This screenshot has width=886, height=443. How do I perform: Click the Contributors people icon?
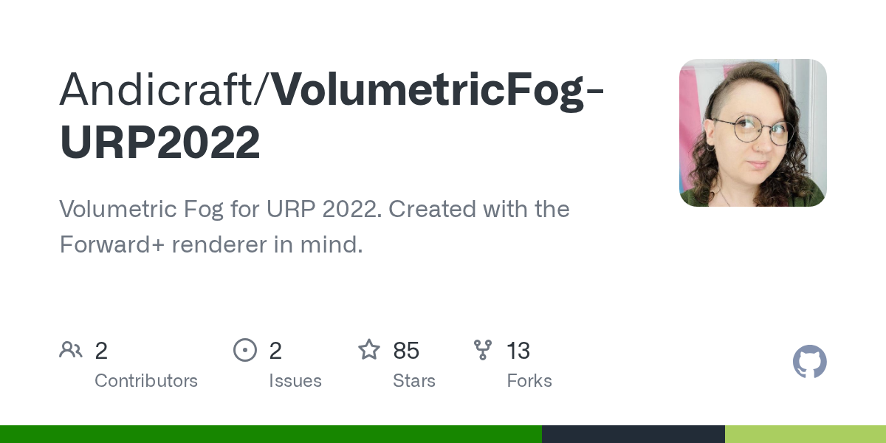click(71, 350)
